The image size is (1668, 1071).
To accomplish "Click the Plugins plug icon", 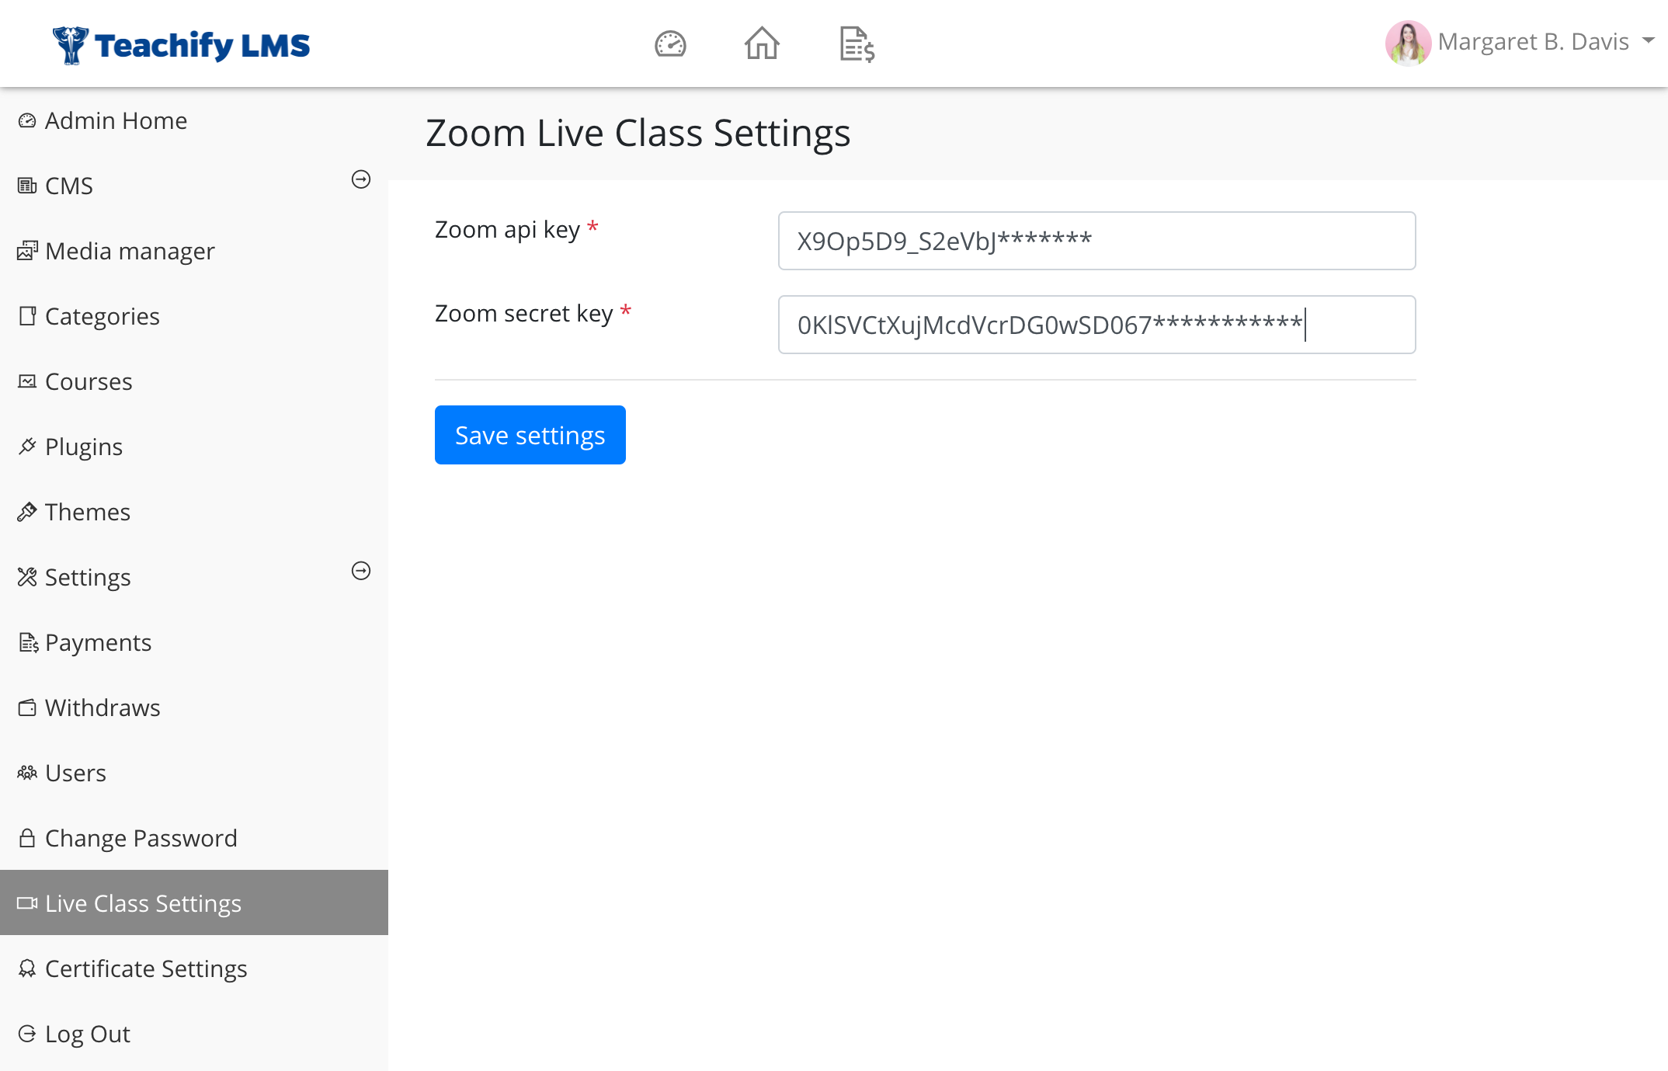I will click(x=27, y=447).
